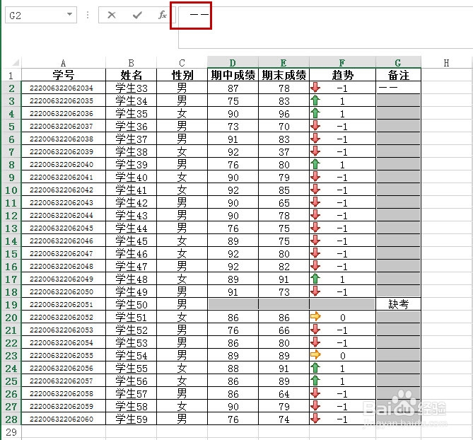Click the name cell 学生59

pyautogui.click(x=131, y=419)
